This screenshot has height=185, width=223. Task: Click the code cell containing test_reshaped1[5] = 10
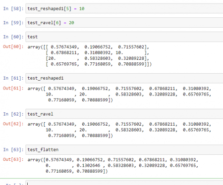click(124, 8)
